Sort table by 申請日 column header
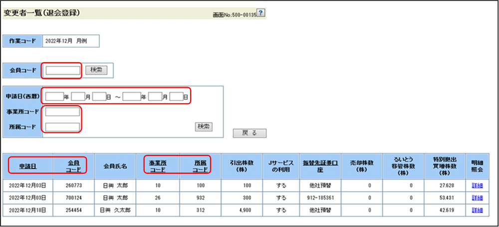This screenshot has height=227, width=499. (28, 166)
